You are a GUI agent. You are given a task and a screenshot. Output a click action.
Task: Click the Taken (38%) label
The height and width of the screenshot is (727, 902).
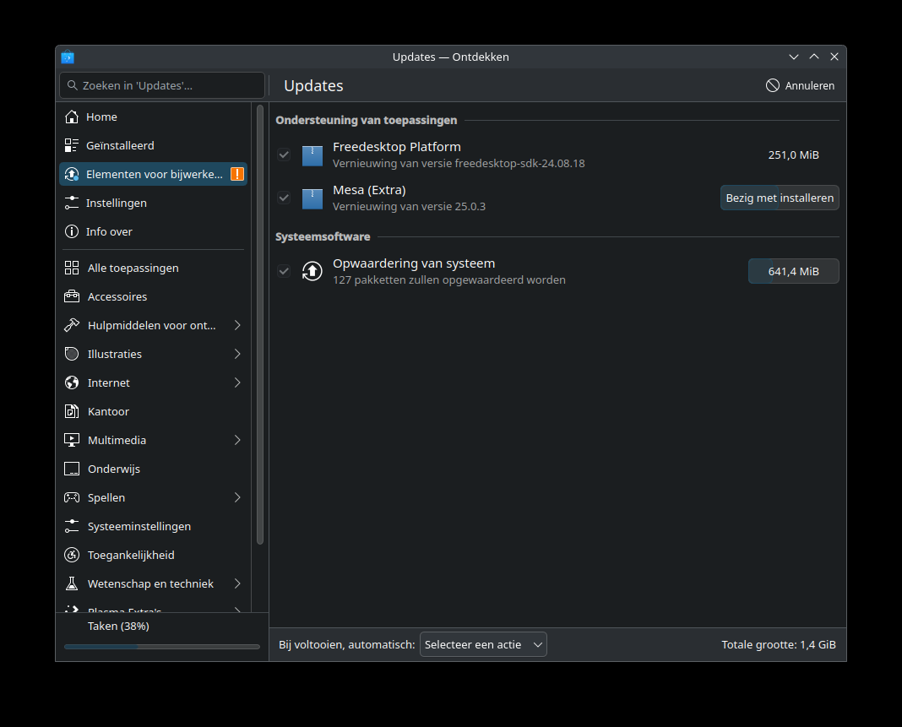118,627
